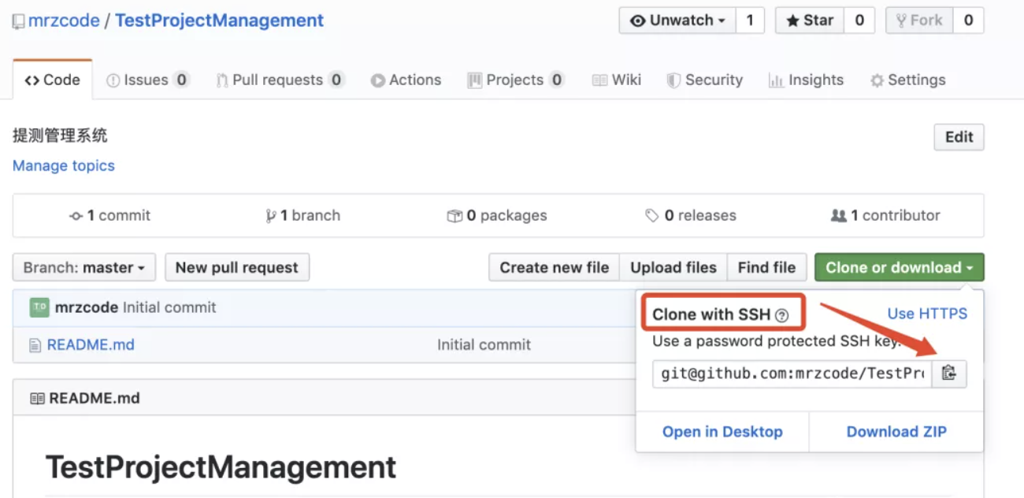Open the Insights tab

[806, 80]
